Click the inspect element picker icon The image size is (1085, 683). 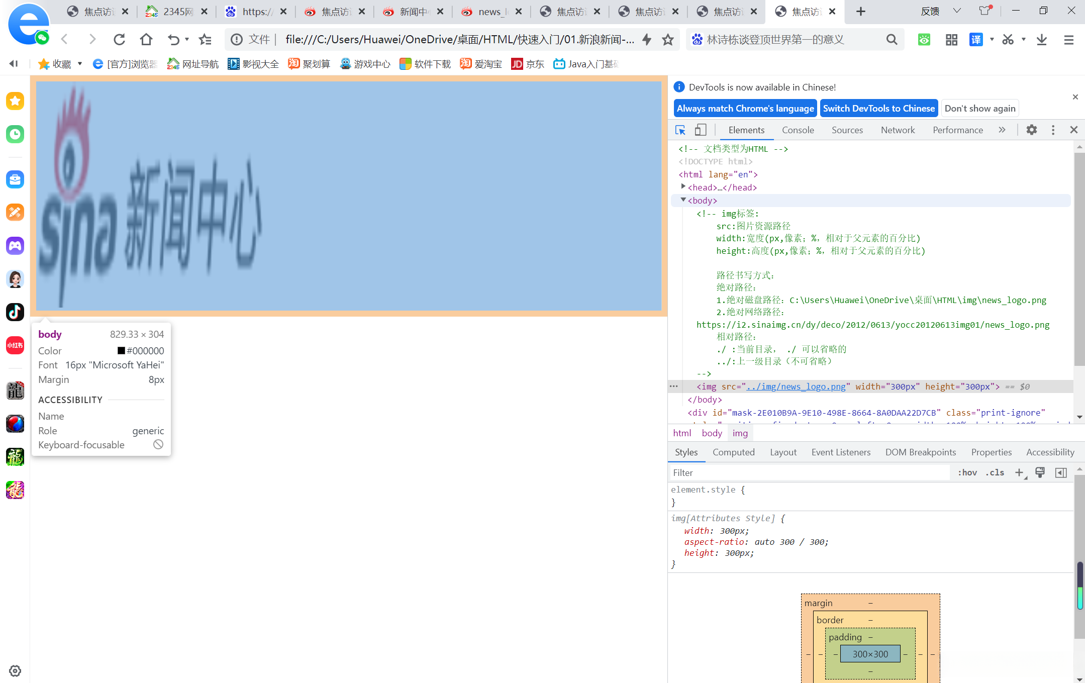tap(680, 130)
